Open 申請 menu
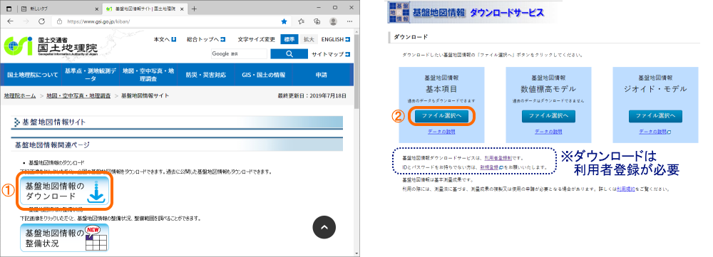Viewport: 713px width, 257px height. [321, 75]
